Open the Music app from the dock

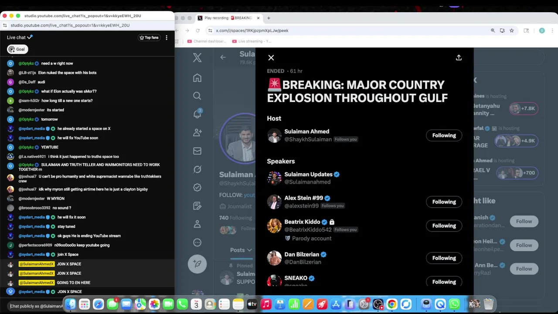pos(266,304)
